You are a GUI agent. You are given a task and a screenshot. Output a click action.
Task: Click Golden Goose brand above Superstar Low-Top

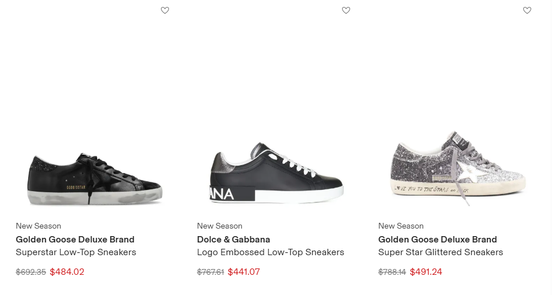tap(75, 240)
